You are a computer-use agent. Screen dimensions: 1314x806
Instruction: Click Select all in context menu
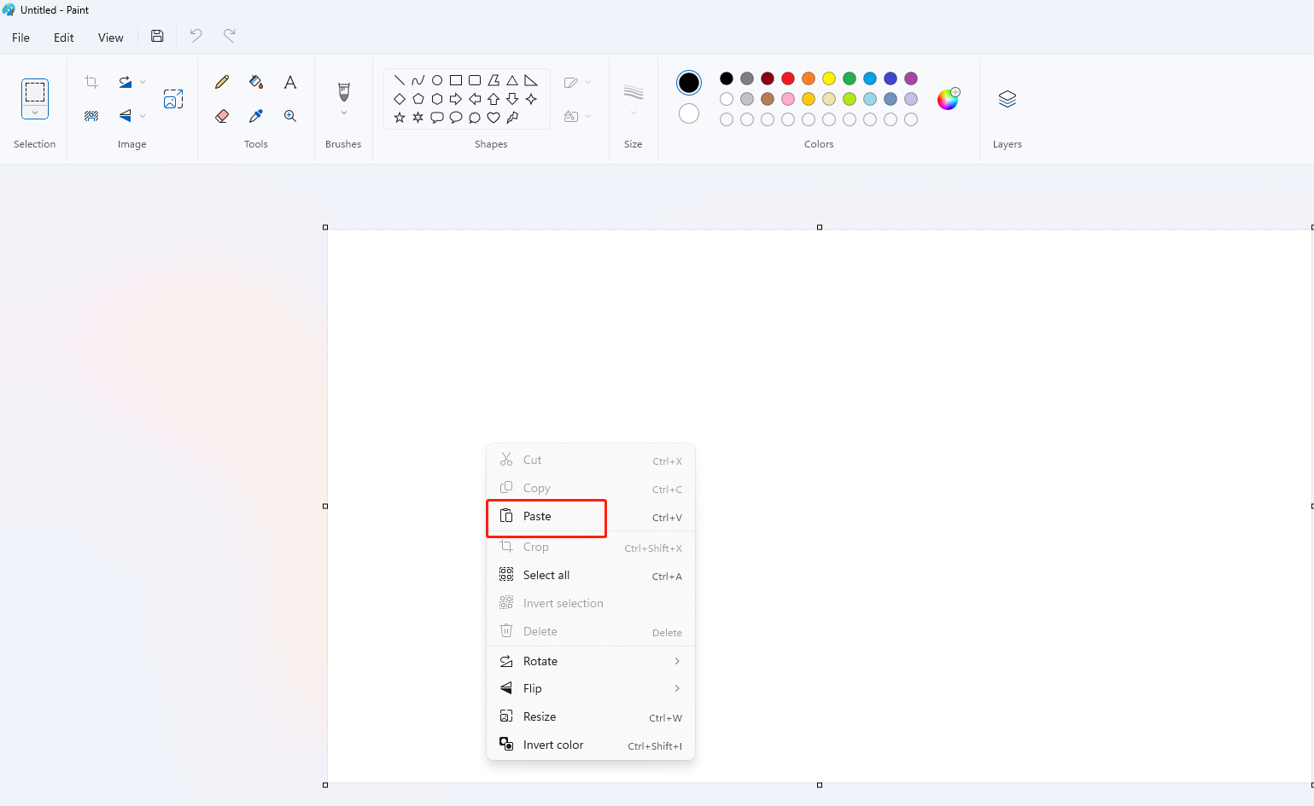coord(546,575)
